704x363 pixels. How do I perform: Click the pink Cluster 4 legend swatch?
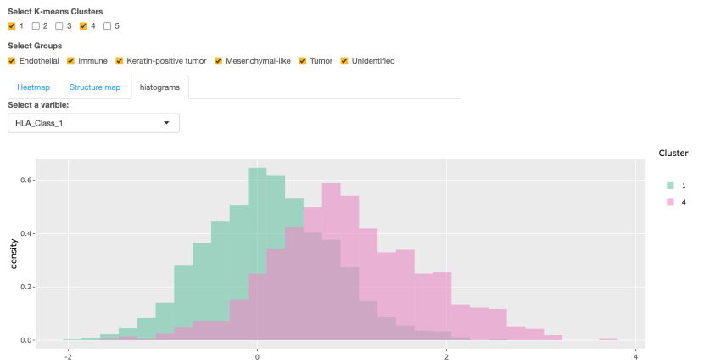670,202
